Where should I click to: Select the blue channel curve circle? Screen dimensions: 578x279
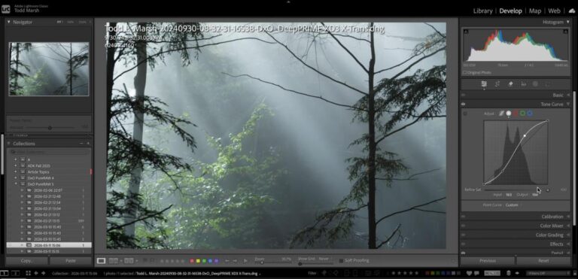tap(530, 114)
